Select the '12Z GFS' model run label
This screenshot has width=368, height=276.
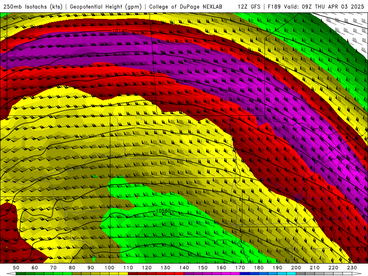249,6
